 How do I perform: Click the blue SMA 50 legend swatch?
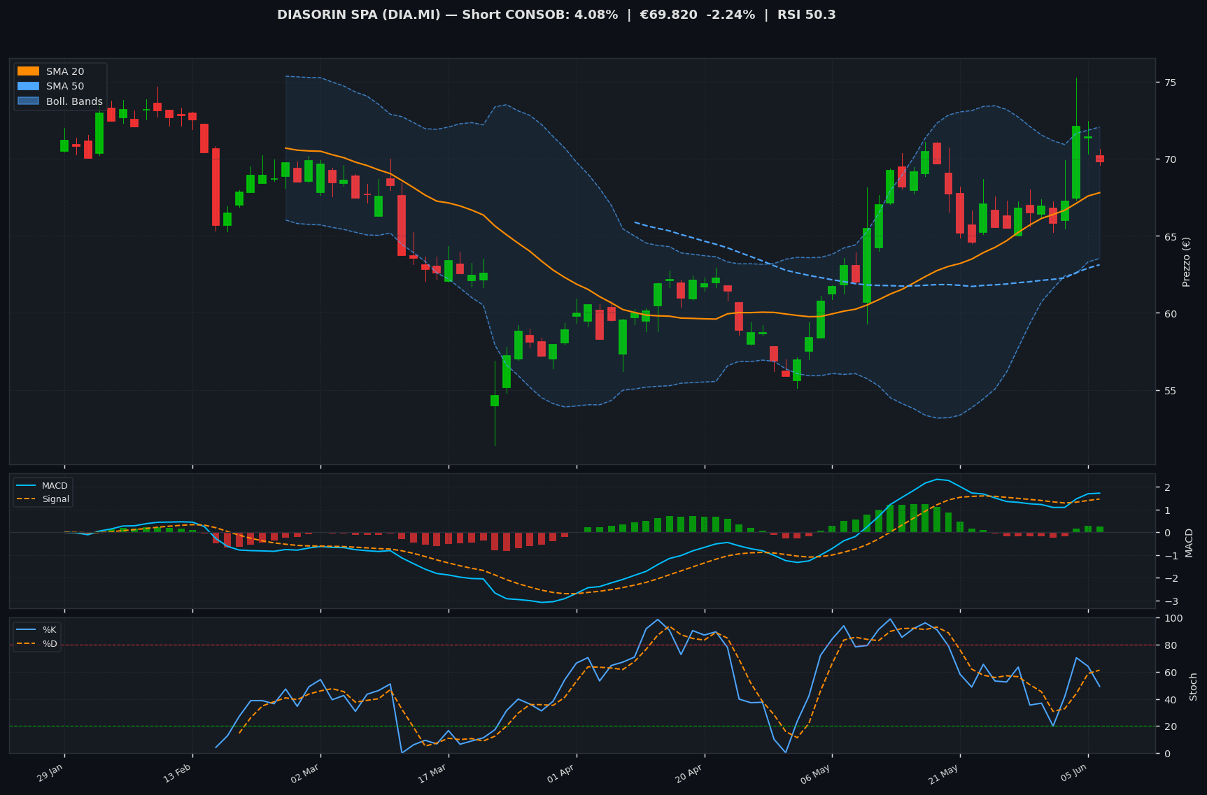tap(28, 87)
